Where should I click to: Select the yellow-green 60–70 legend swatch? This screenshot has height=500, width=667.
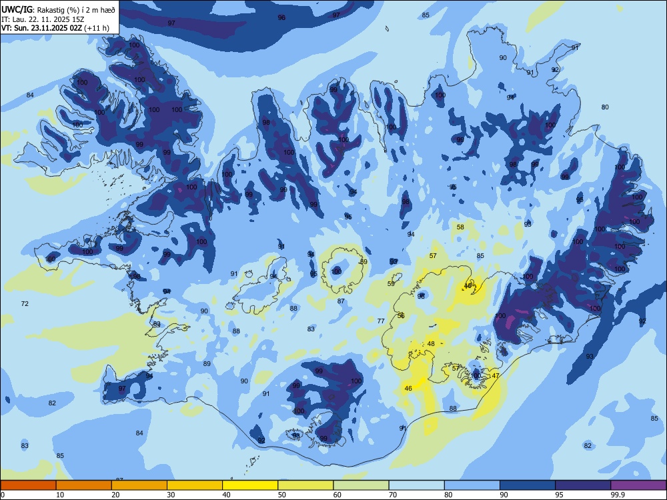(x=361, y=485)
